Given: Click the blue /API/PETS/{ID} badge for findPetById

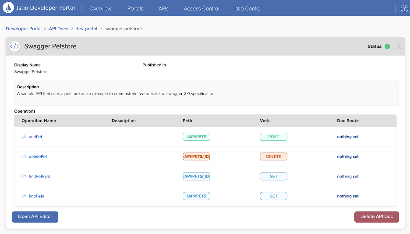Looking at the screenshot, I should [x=196, y=177].
